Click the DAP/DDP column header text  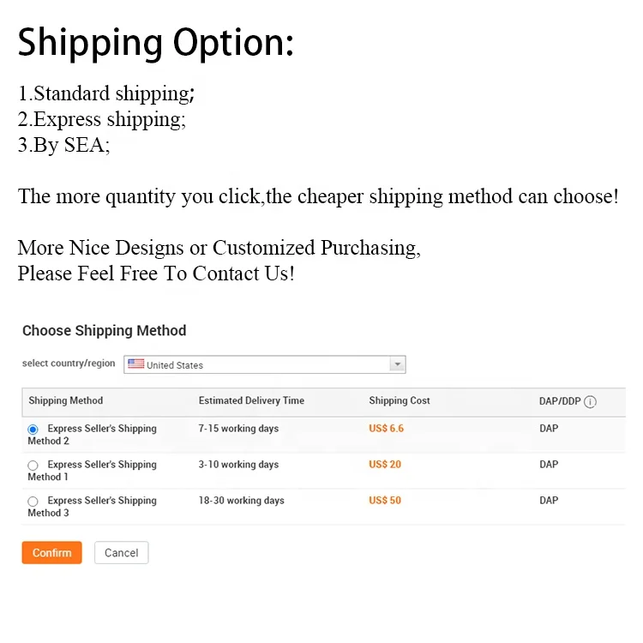coord(560,401)
